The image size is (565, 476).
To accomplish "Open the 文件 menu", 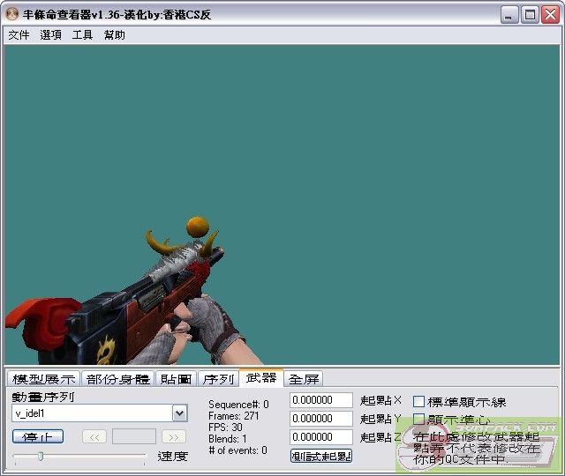I will 19,35.
